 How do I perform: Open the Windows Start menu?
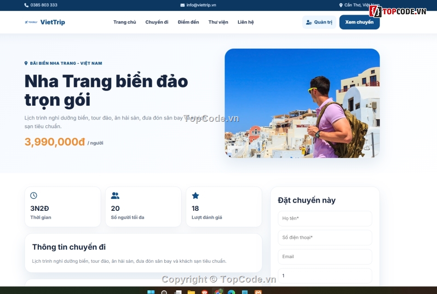pos(151,292)
